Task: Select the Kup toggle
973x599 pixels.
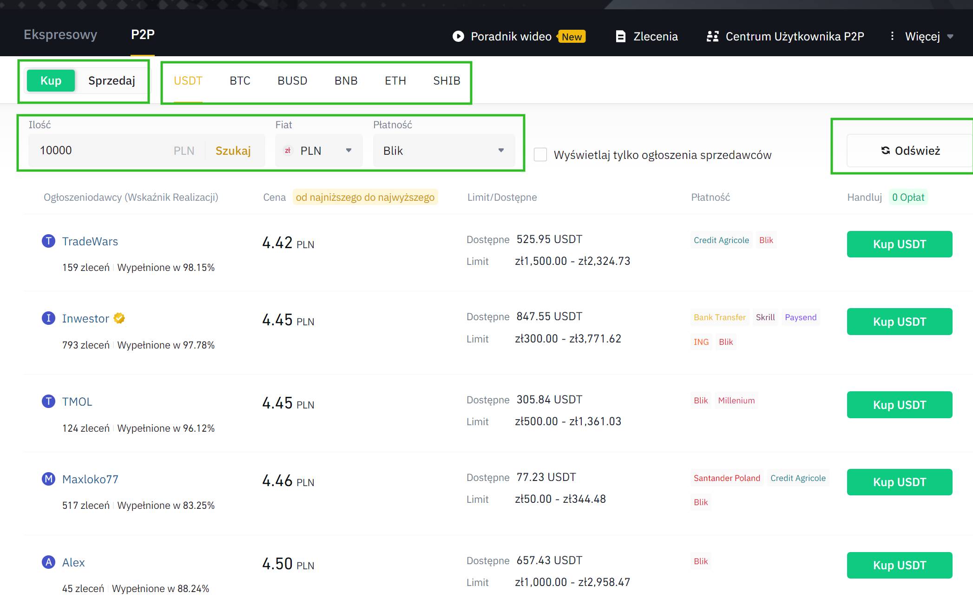Action: tap(51, 81)
